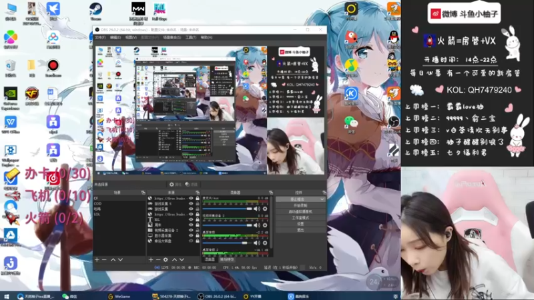Screen dimensions: 534x300
Task: Open the Bandicam desktop shortcut
Action: coord(53,68)
